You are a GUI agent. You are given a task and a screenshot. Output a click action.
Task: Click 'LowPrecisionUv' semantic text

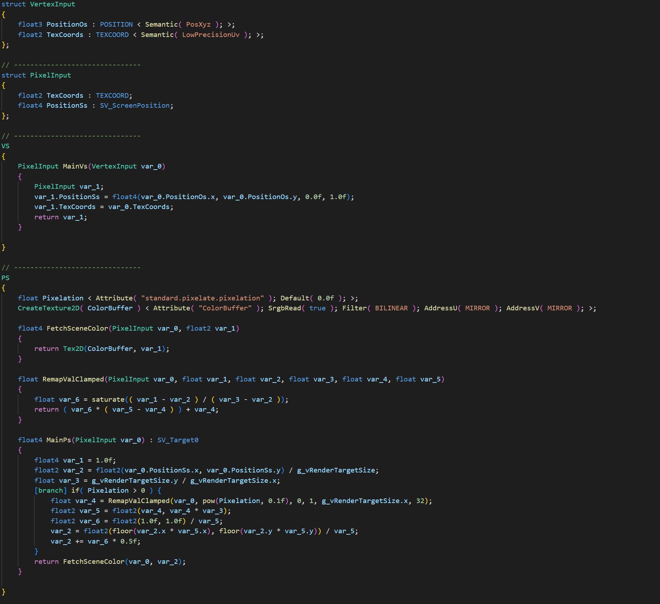[x=211, y=35]
